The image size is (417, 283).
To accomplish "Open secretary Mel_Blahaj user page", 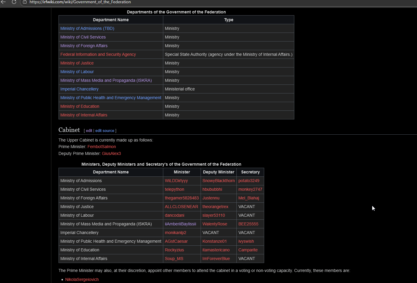I will coord(249,198).
